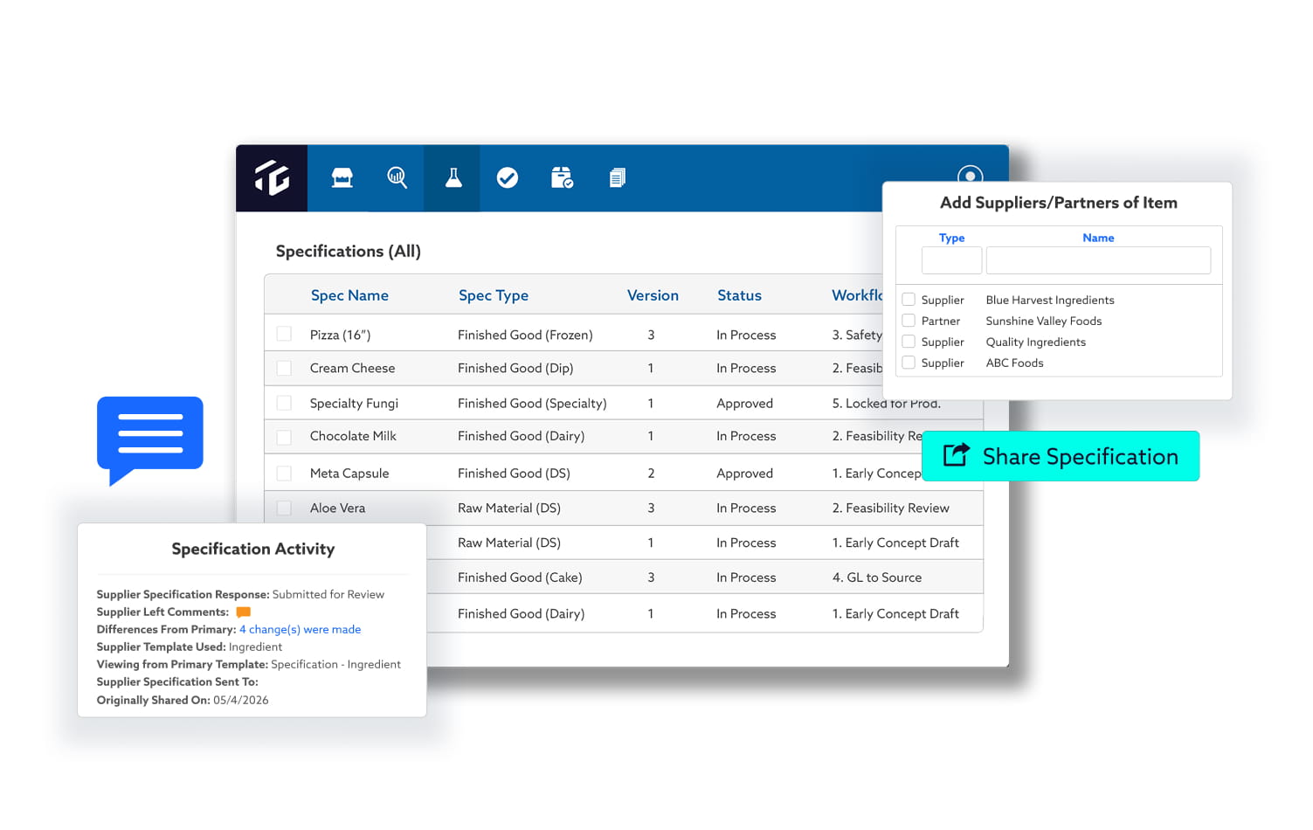Click the Finished Good (Frozen) cell
1313x830 pixels.
tap(525, 335)
